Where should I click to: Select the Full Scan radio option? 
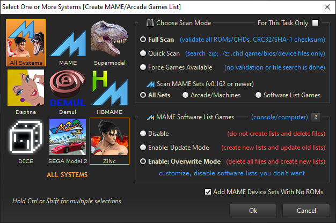[143, 40]
